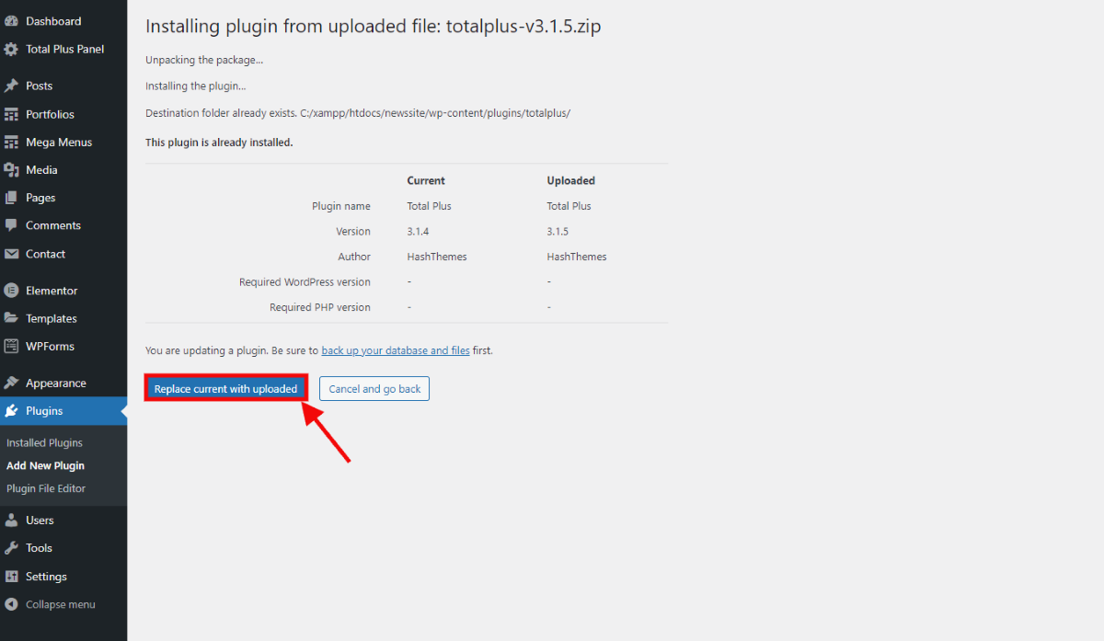Open Plugin File Editor submenu link

pos(46,488)
